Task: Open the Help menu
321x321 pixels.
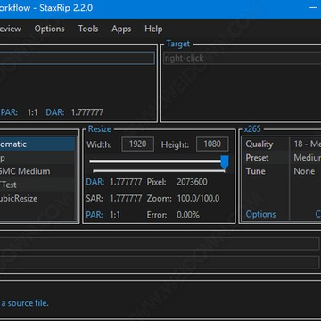Action: [153, 29]
